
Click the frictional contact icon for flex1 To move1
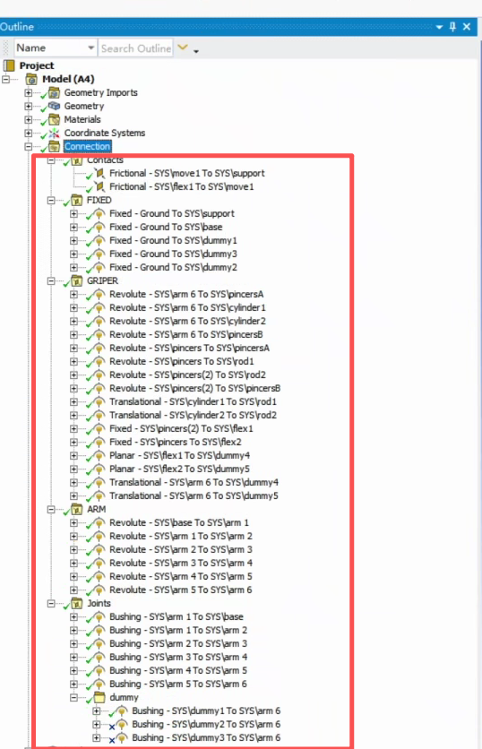99,186
